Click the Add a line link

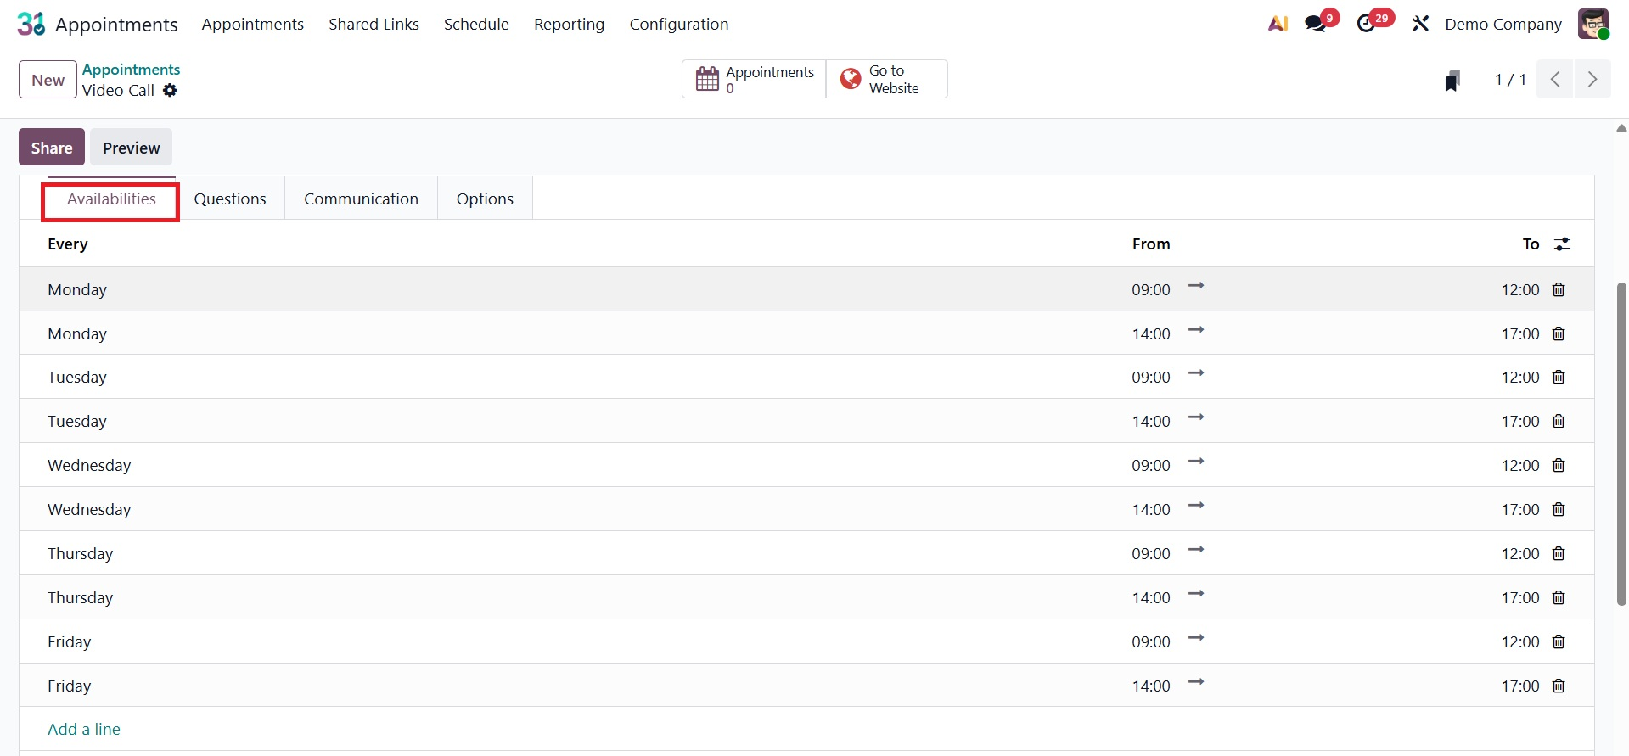(84, 730)
